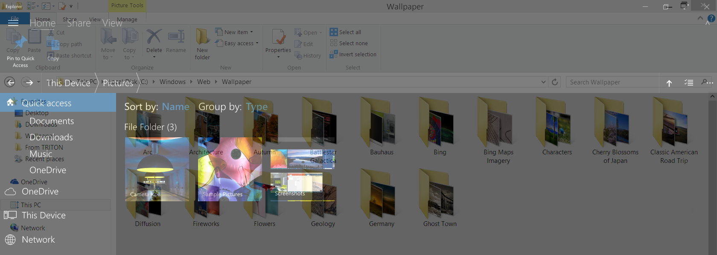Click Select none in the ribbon

349,43
